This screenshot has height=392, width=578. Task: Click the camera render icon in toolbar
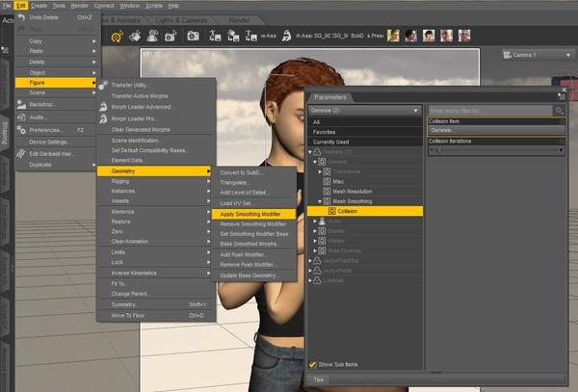click(194, 36)
